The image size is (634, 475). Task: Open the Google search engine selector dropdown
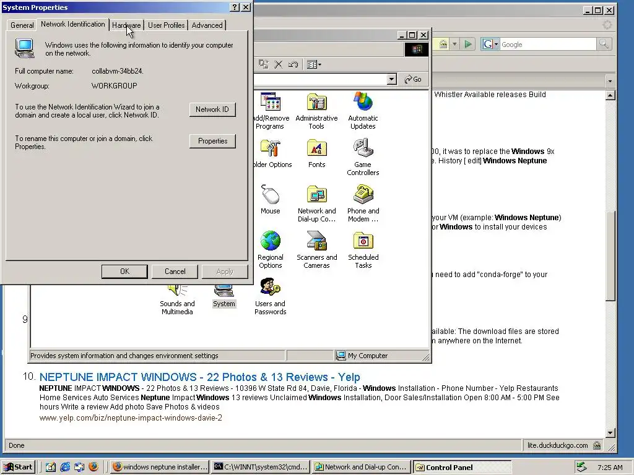(x=490, y=44)
